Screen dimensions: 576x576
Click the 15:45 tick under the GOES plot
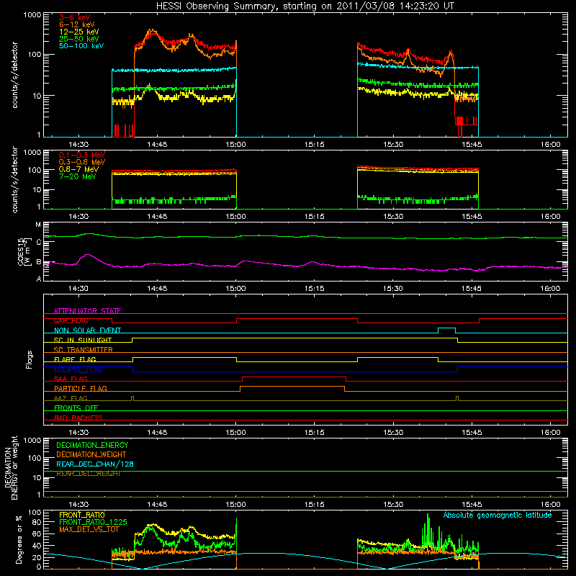tap(472, 289)
